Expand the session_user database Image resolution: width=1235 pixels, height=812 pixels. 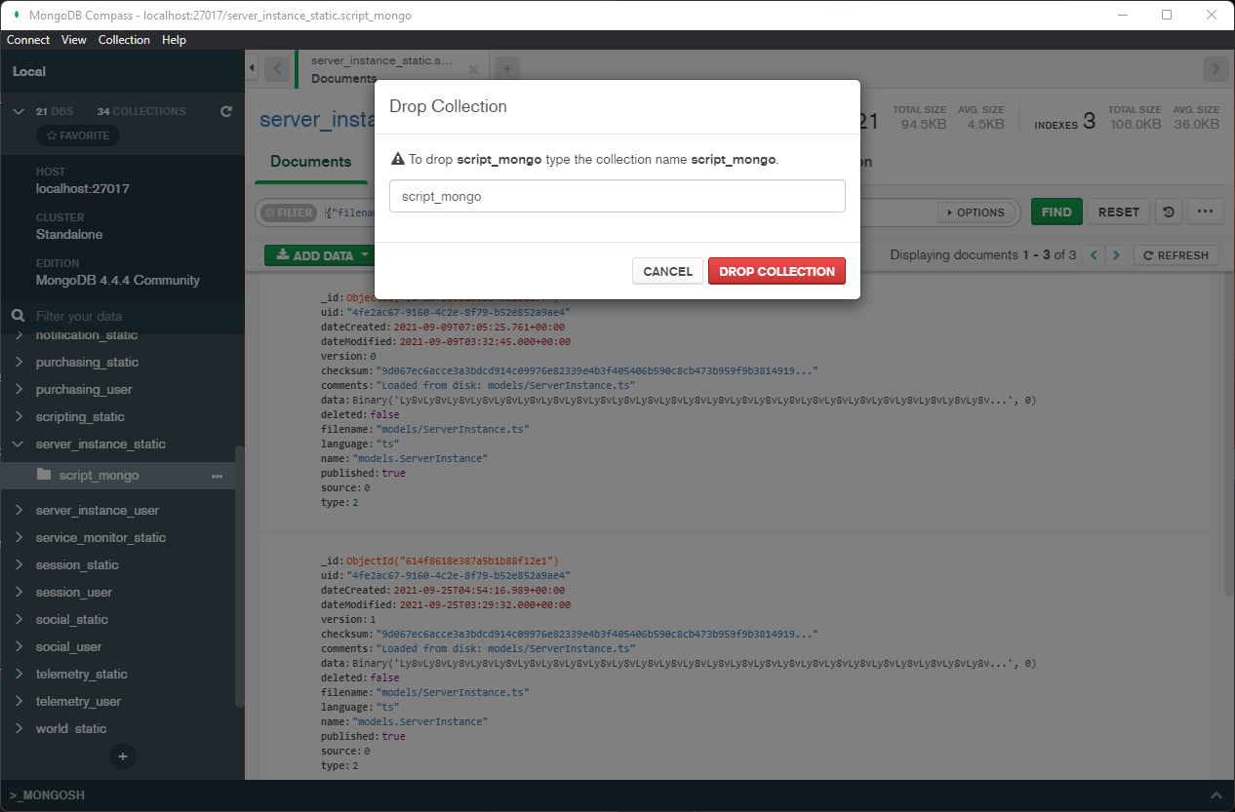18,592
